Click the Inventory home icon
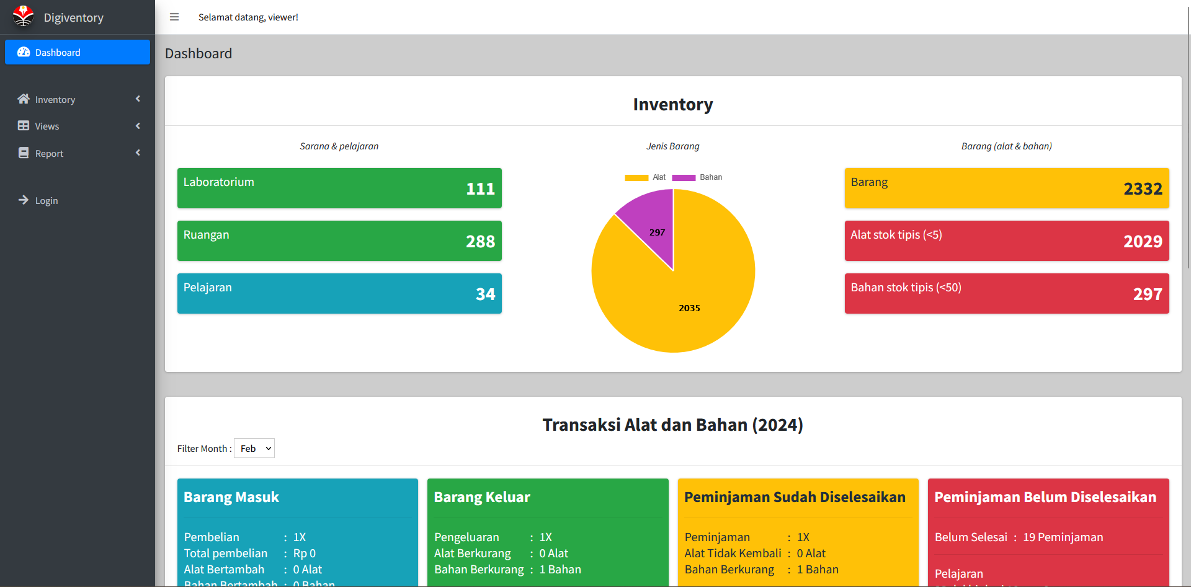This screenshot has height=587, width=1191. [x=24, y=99]
